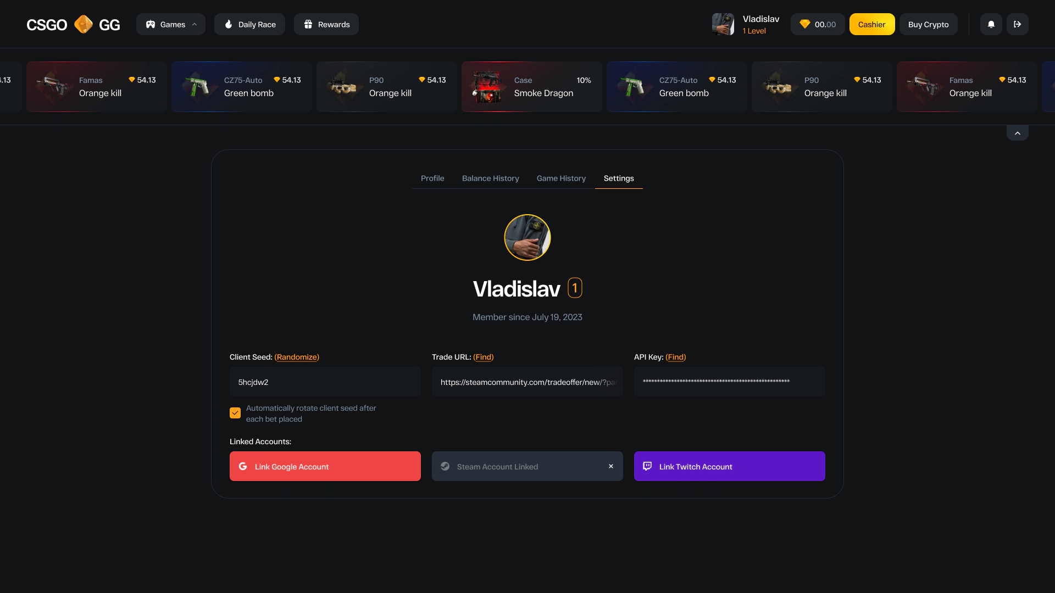Focus the API Key input field
This screenshot has height=593, width=1055.
[x=730, y=382]
